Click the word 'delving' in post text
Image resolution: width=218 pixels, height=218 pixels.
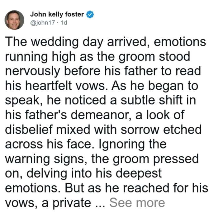pos(47,174)
